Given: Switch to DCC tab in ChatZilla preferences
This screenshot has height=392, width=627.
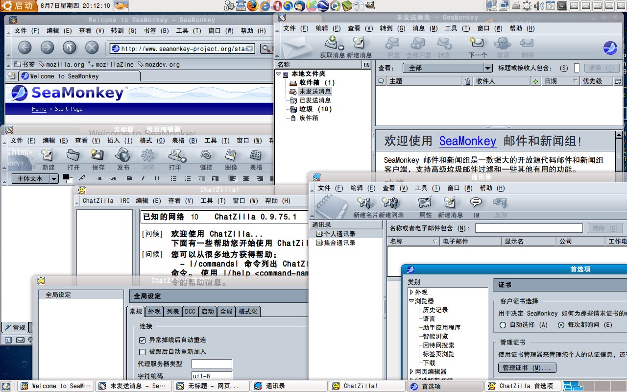Looking at the screenshot, I should (190, 312).
